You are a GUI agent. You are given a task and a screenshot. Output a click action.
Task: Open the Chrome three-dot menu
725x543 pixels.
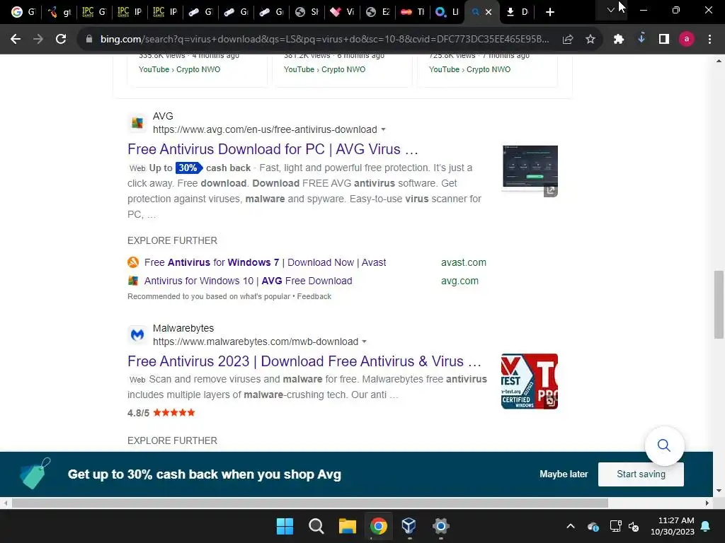709,40
